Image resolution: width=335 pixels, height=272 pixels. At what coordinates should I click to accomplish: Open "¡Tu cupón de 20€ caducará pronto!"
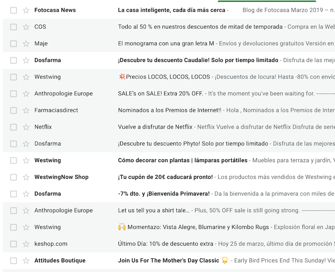(165, 177)
